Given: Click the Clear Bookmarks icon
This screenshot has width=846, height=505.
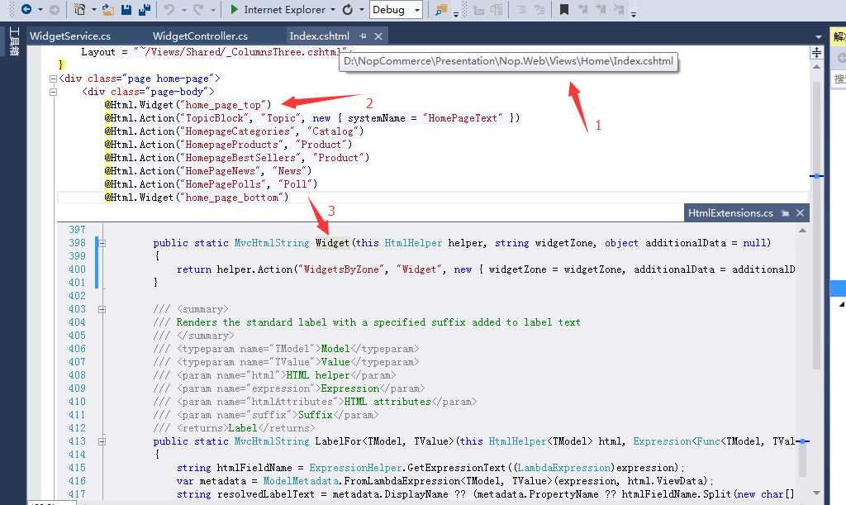Looking at the screenshot, I should 619,10.
